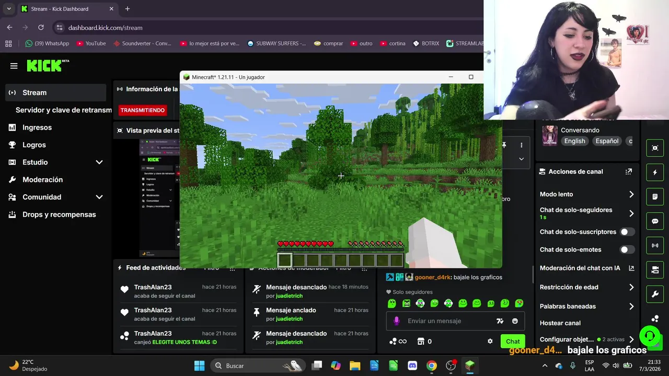The width and height of the screenshot is (669, 376).
Task: Click the lightning bolt quick actions icon
Action: (655, 172)
